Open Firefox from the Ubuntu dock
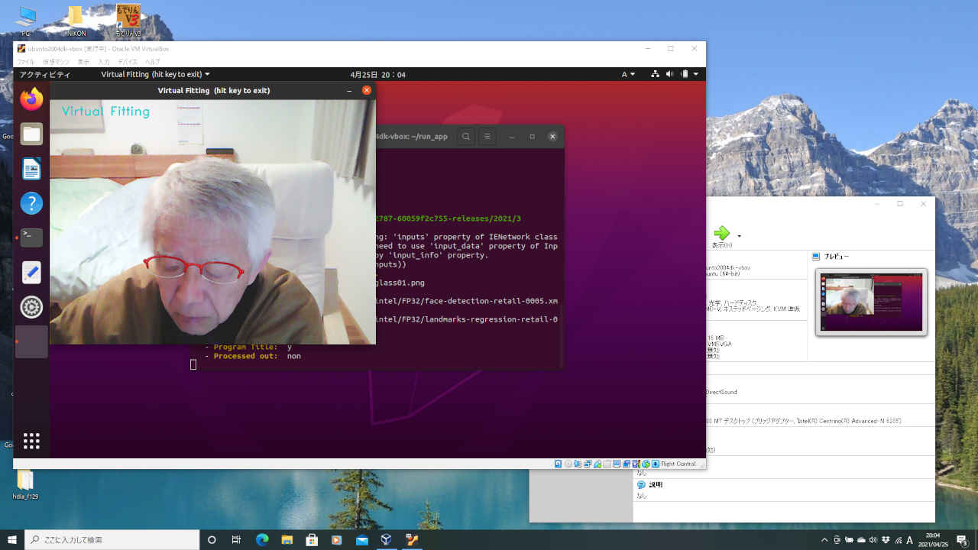 click(x=31, y=99)
